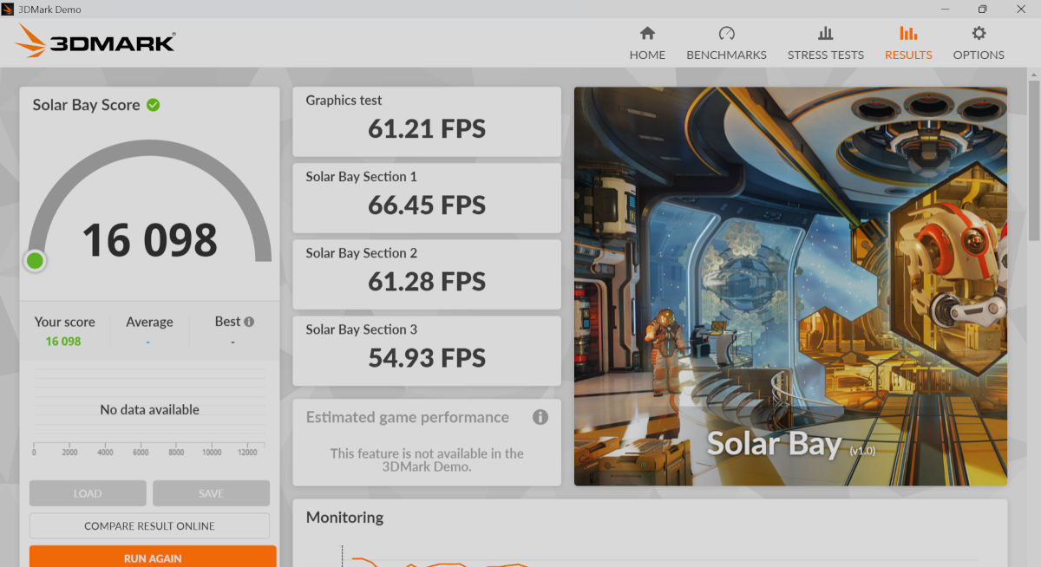This screenshot has height=567, width=1041.
Task: Click the Benchmarks gauge icon
Action: [x=727, y=34]
